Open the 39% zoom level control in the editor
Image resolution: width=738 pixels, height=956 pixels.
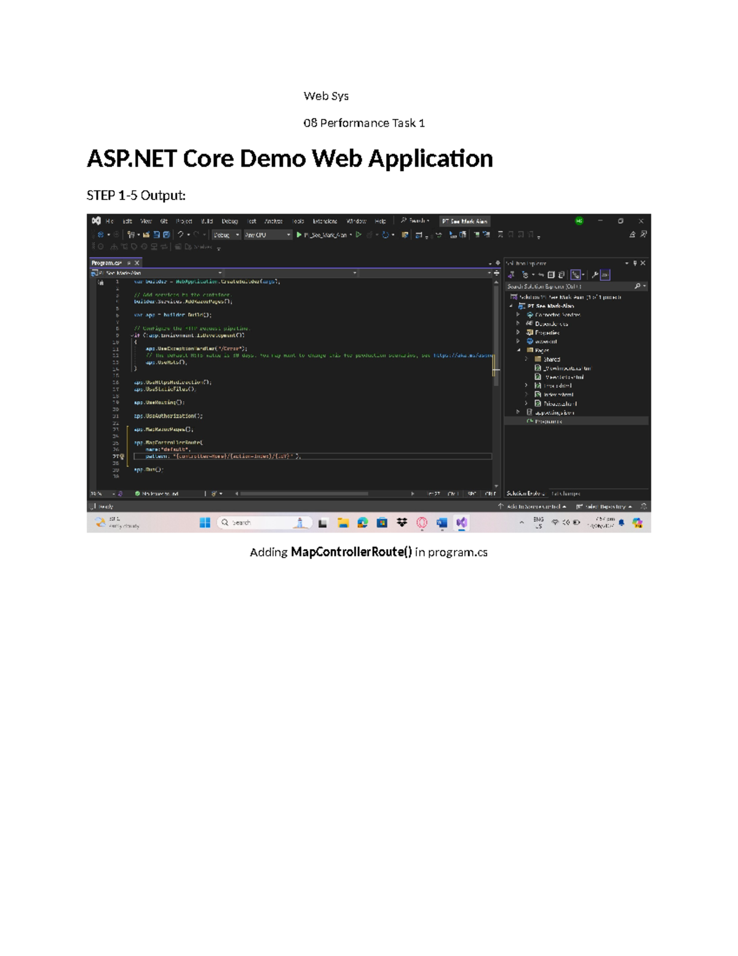tap(97, 493)
